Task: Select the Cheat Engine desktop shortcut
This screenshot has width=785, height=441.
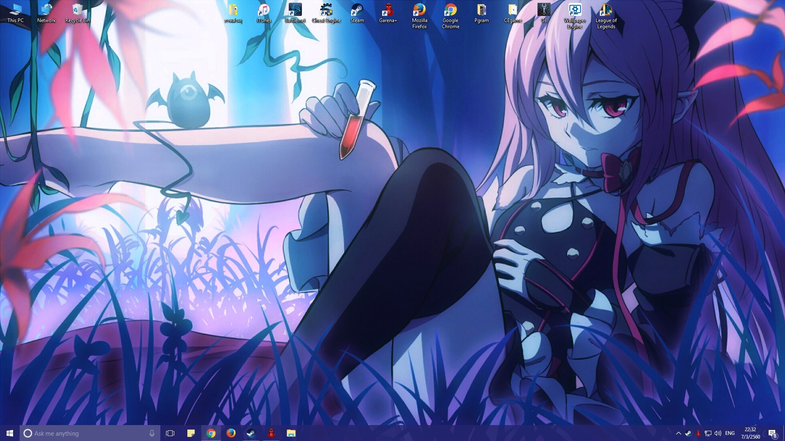Action: pos(326,13)
